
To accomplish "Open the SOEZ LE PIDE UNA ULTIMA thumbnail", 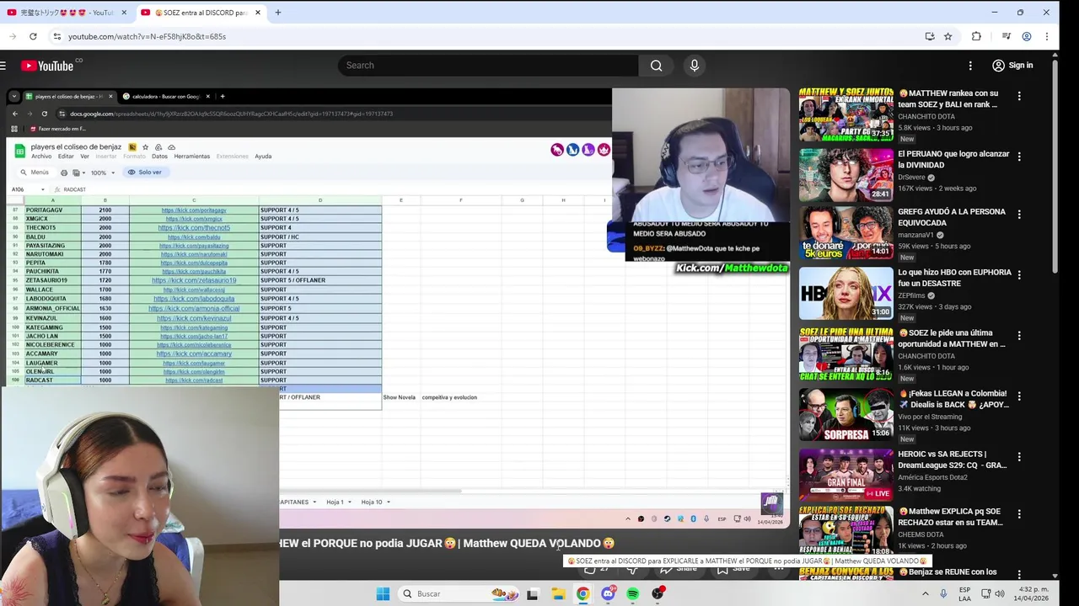I will tap(845, 353).
